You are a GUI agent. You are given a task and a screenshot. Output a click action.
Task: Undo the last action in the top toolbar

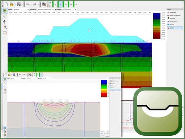point(28,4)
